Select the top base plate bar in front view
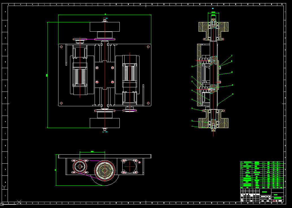 (x=105, y=156)
